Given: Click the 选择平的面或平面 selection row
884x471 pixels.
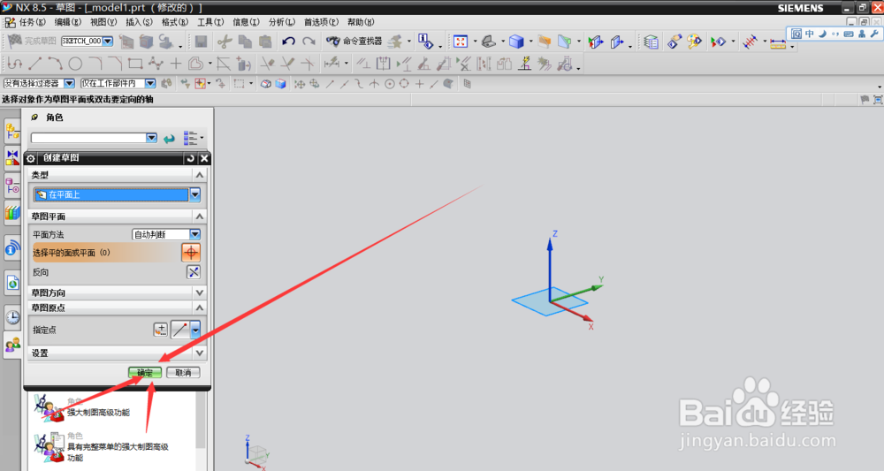Looking at the screenshot, I should 106,253.
